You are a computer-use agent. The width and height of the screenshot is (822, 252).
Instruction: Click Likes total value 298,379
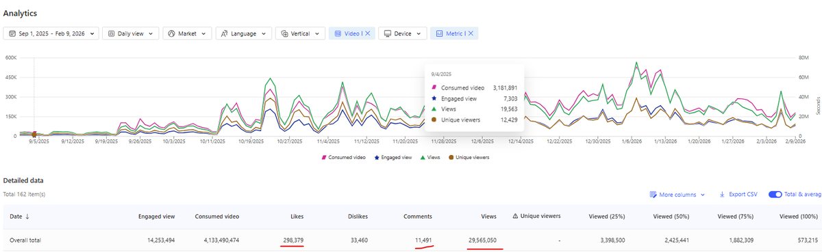pos(292,240)
